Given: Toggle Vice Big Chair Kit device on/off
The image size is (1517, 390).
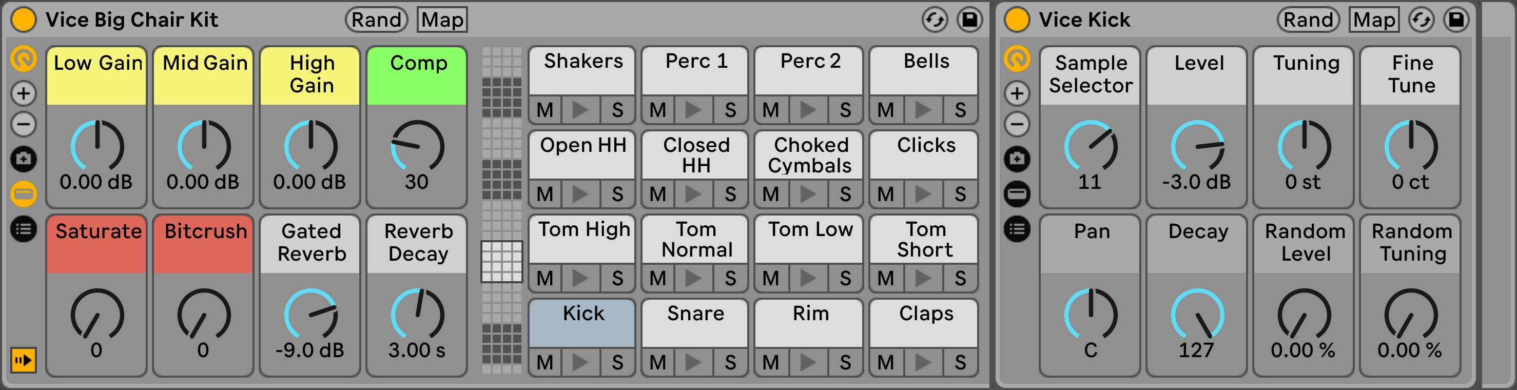Looking at the screenshot, I should (24, 20).
